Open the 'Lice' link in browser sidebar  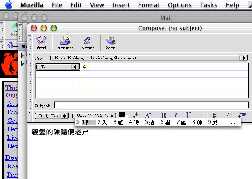pyautogui.click(x=12, y=138)
